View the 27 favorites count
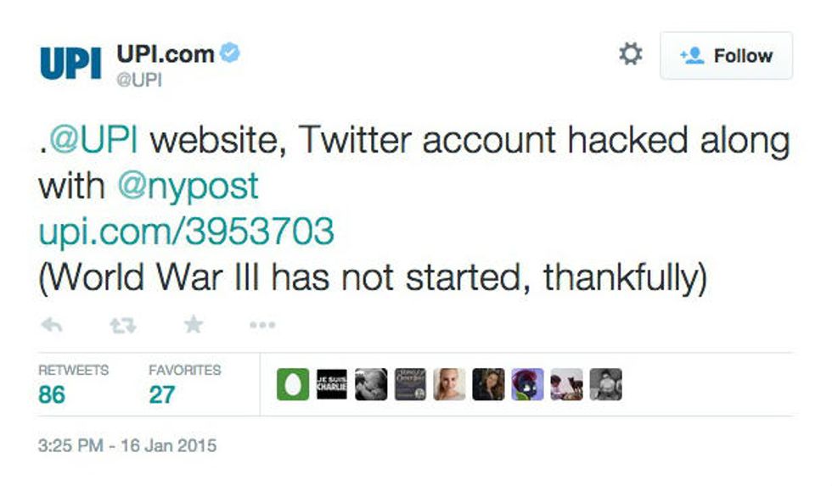 point(161,394)
